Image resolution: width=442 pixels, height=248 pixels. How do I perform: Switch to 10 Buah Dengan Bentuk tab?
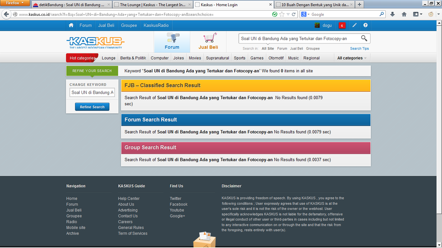(x=315, y=5)
